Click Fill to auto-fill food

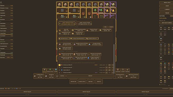(x=105, y=27)
